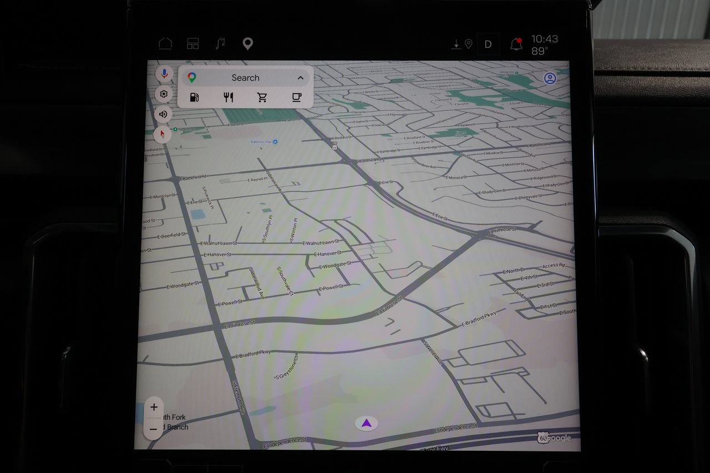Zoom in on the map
This screenshot has width=710, height=473.
(154, 407)
